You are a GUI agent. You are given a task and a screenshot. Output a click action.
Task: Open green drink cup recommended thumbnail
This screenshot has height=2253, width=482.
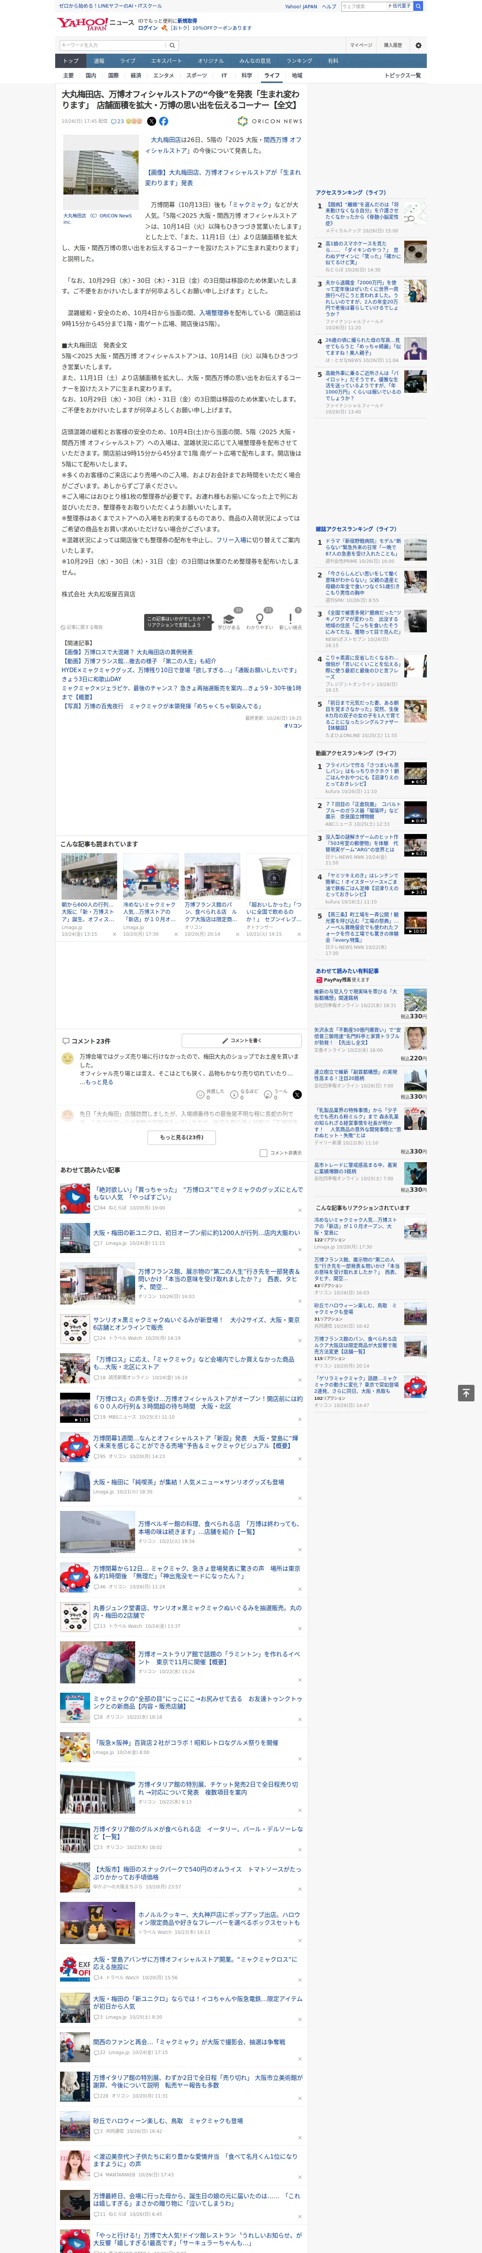(274, 876)
